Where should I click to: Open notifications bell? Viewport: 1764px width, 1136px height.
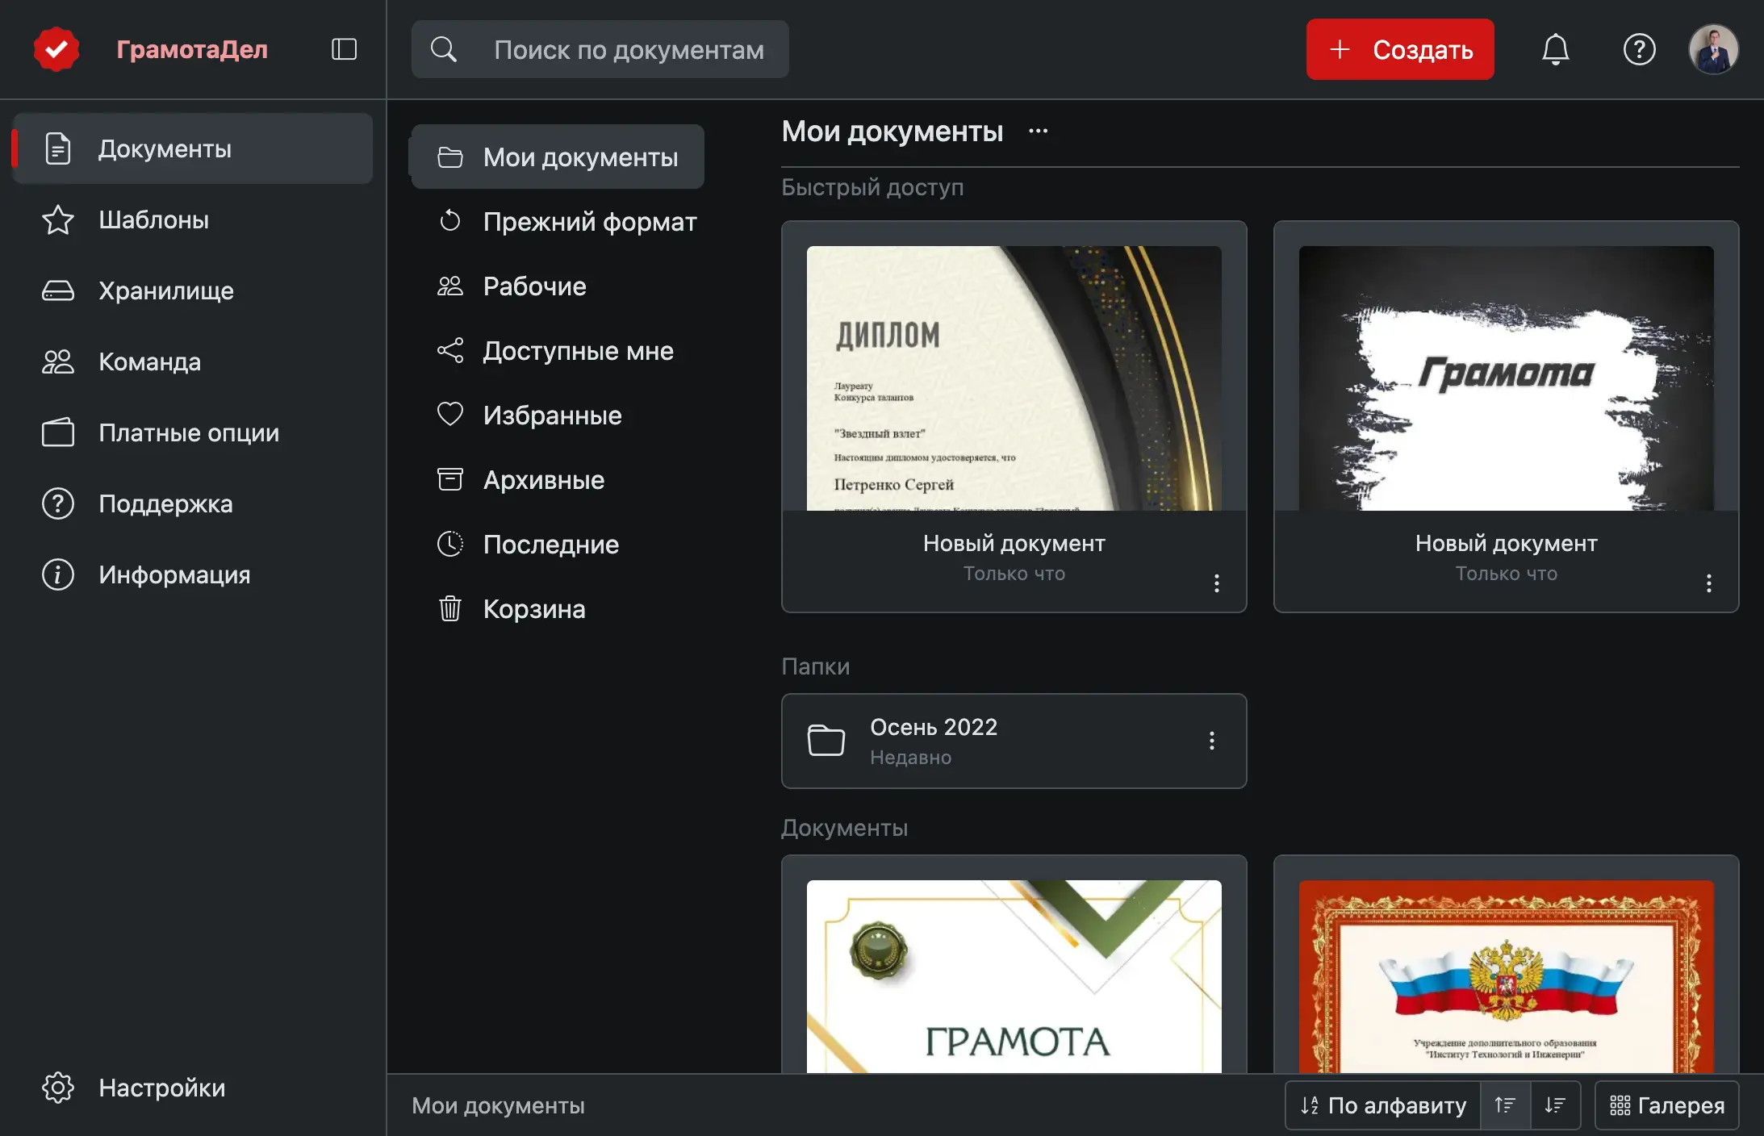coord(1555,49)
